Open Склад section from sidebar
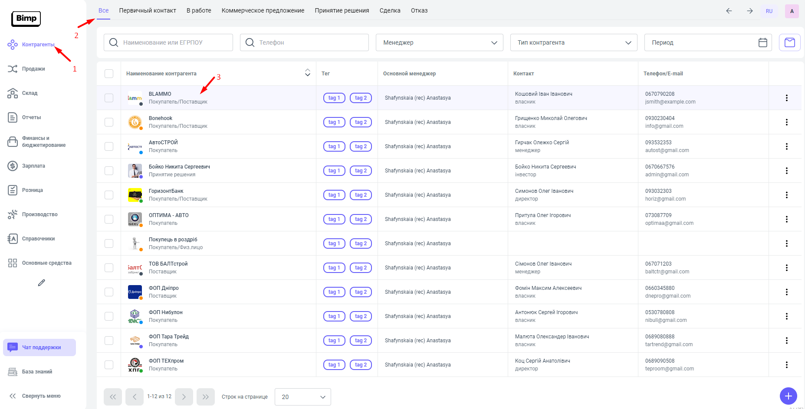The image size is (805, 409). pyautogui.click(x=30, y=93)
